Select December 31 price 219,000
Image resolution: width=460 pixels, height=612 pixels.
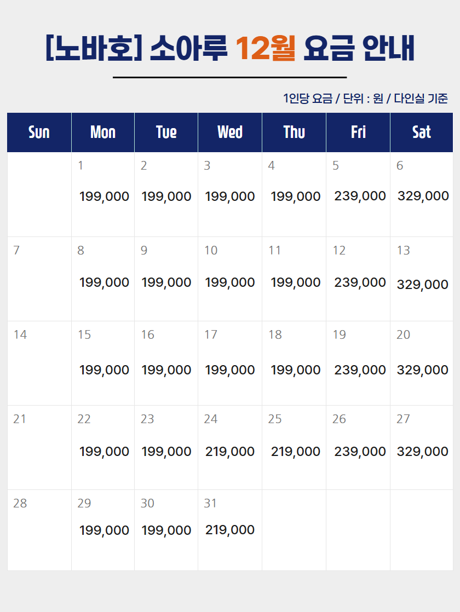pos(230,530)
